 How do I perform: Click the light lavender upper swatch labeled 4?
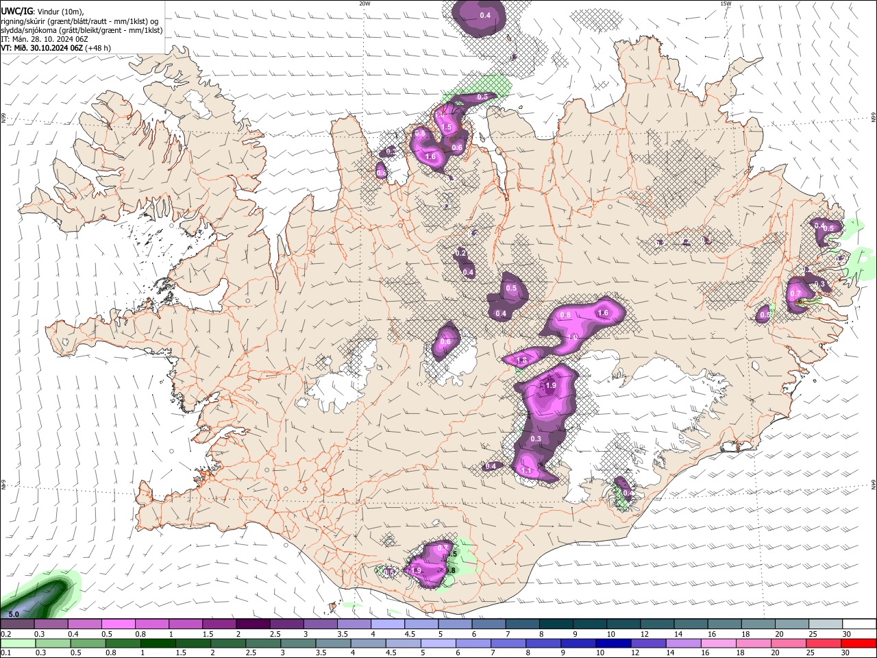[386, 624]
